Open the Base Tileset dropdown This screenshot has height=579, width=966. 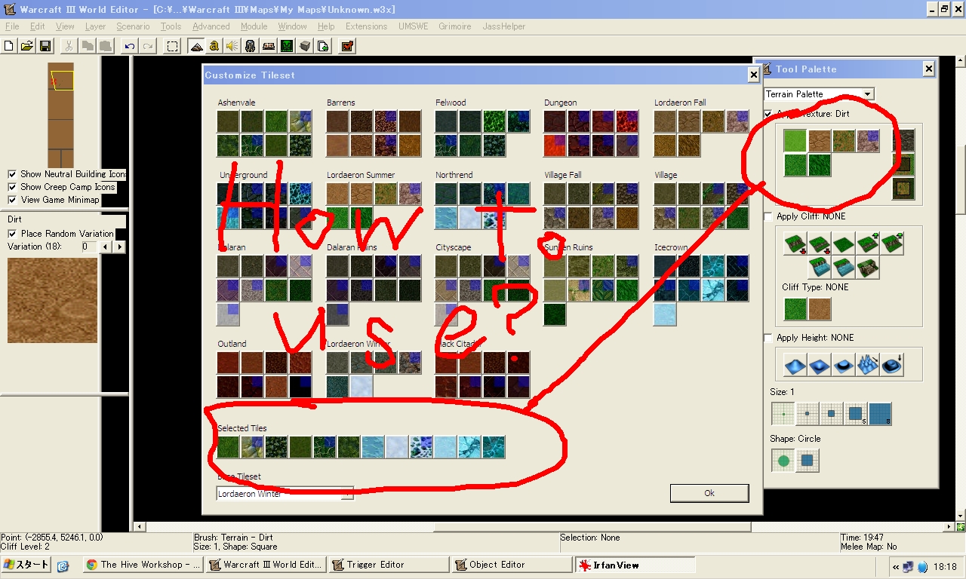285,494
